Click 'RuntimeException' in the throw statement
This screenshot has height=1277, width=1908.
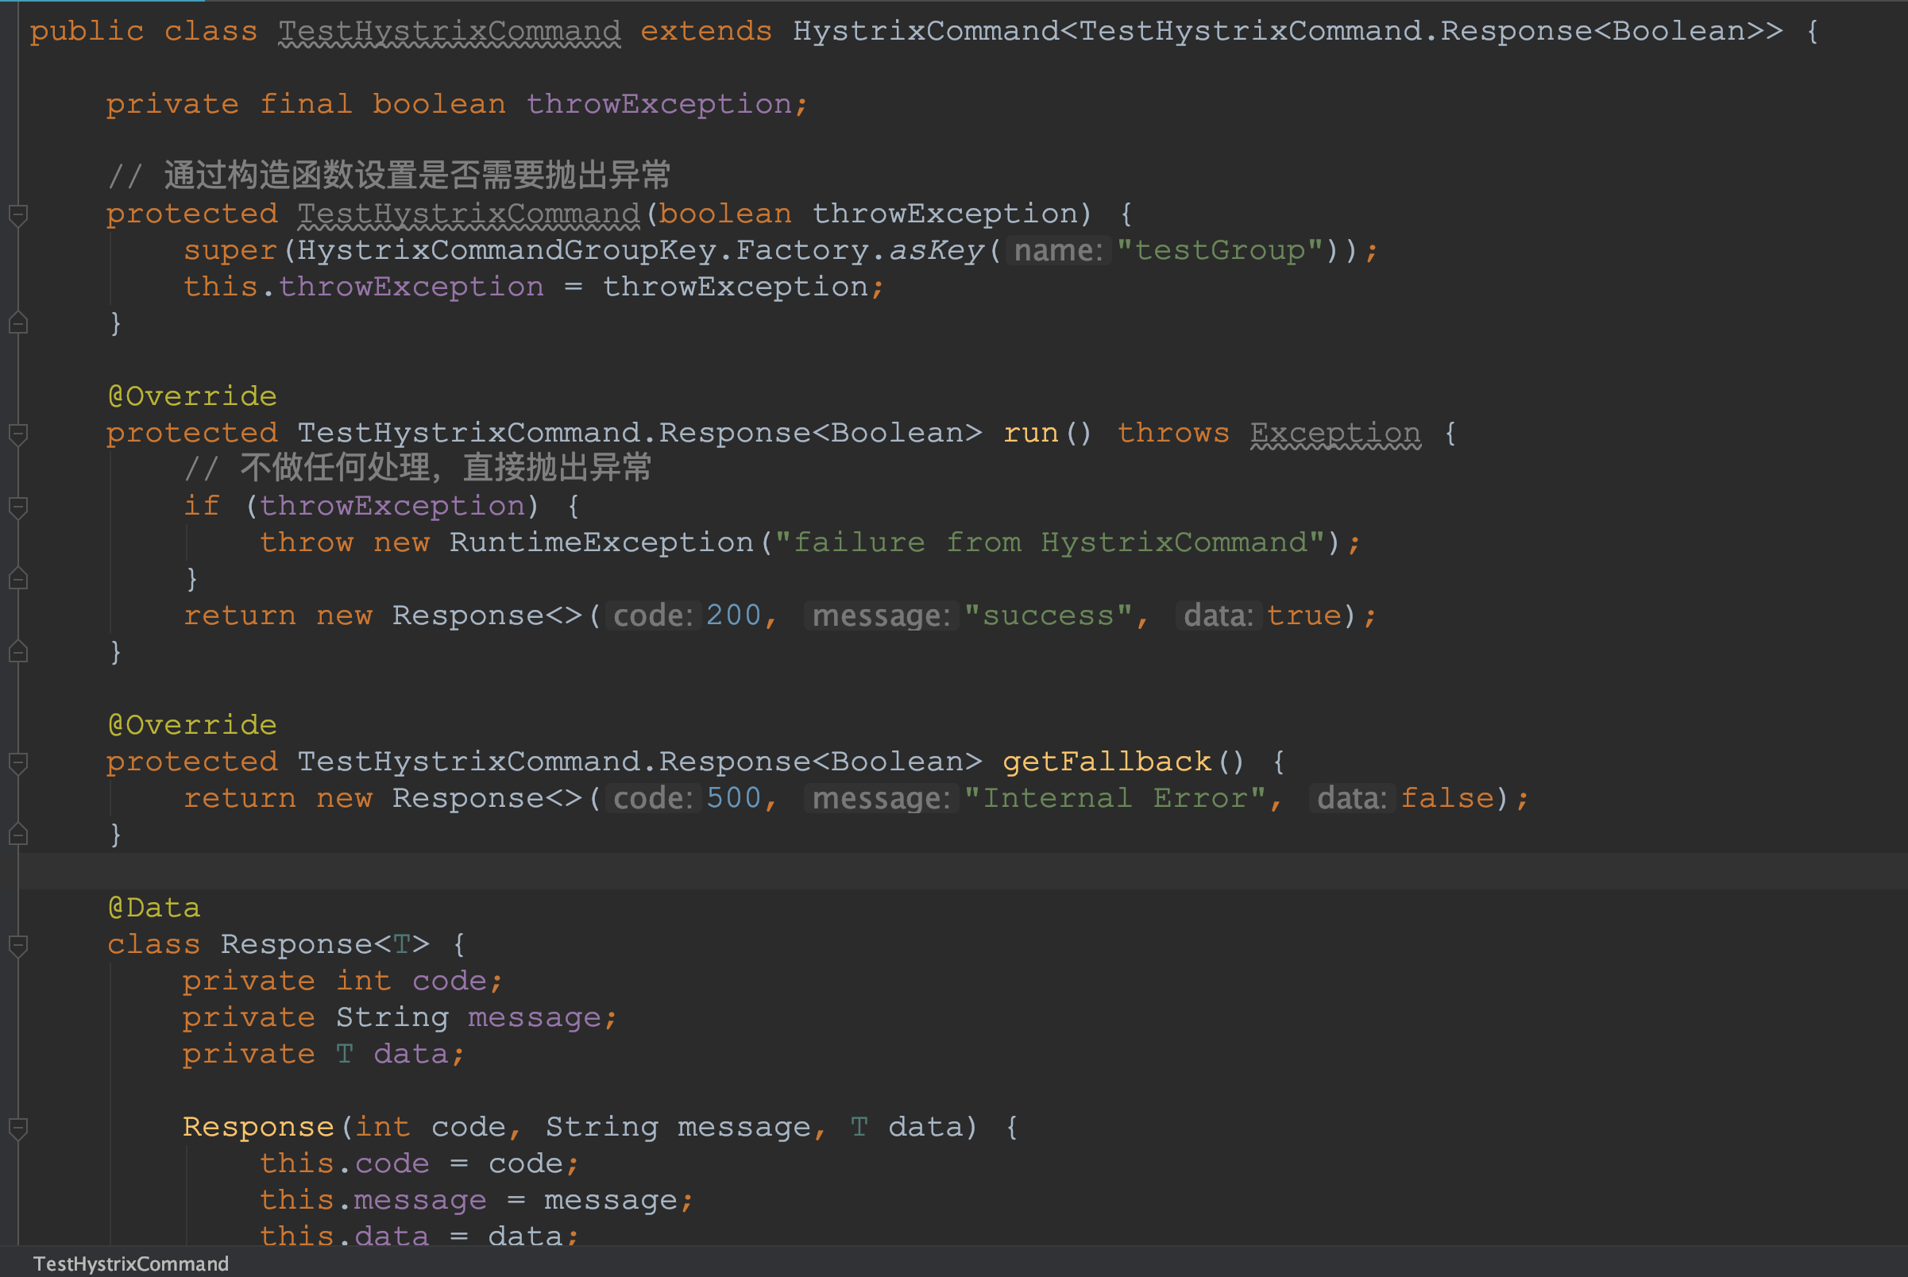pyautogui.click(x=601, y=542)
